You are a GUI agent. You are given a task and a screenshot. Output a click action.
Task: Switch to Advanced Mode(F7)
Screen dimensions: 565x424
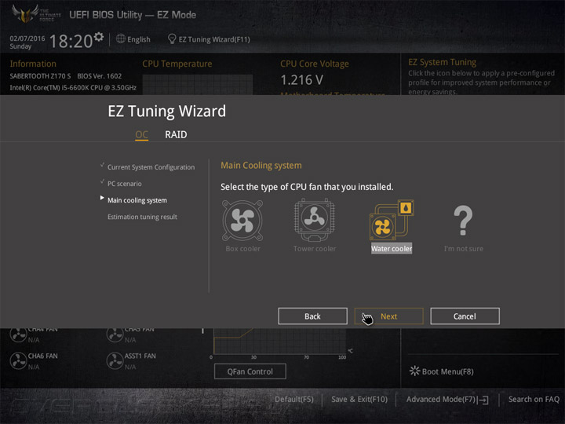tap(447, 400)
